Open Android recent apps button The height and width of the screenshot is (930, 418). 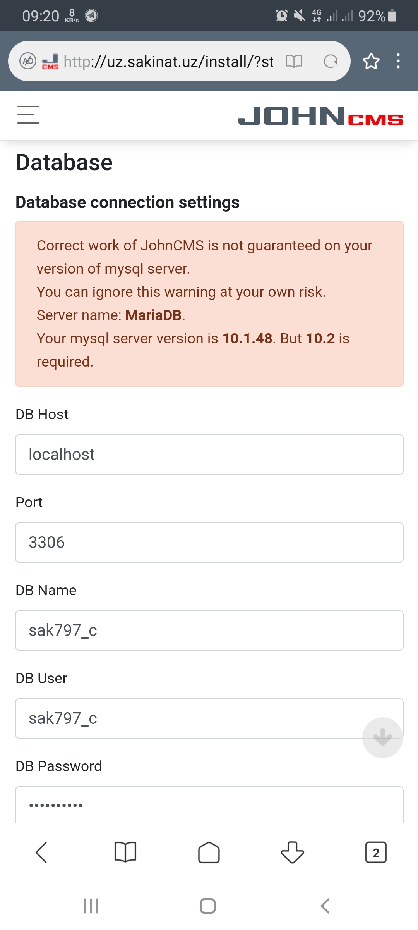click(91, 906)
